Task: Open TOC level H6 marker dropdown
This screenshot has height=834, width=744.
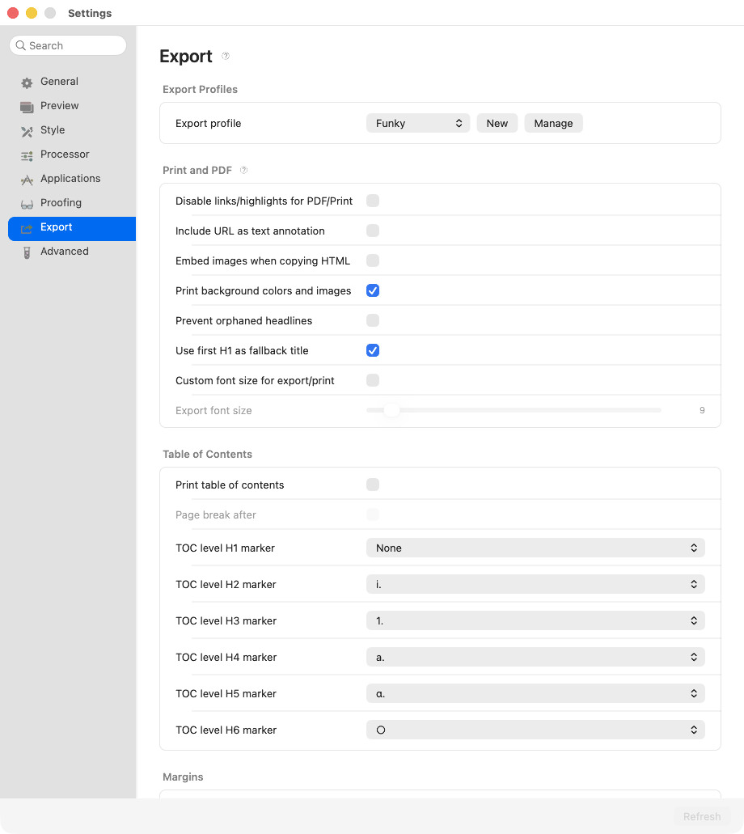Action: coord(535,730)
